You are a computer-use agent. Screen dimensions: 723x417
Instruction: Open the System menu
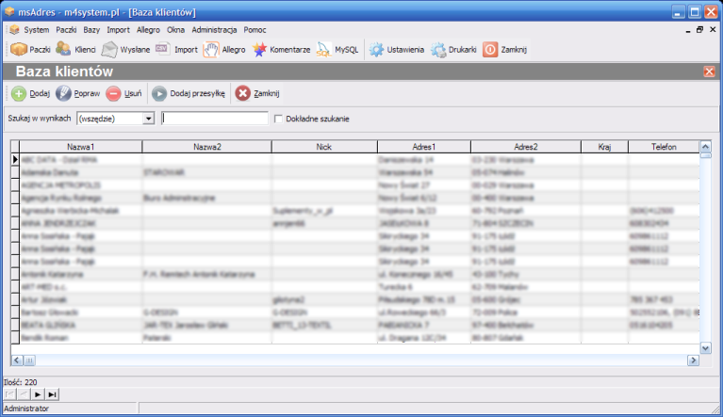(37, 30)
